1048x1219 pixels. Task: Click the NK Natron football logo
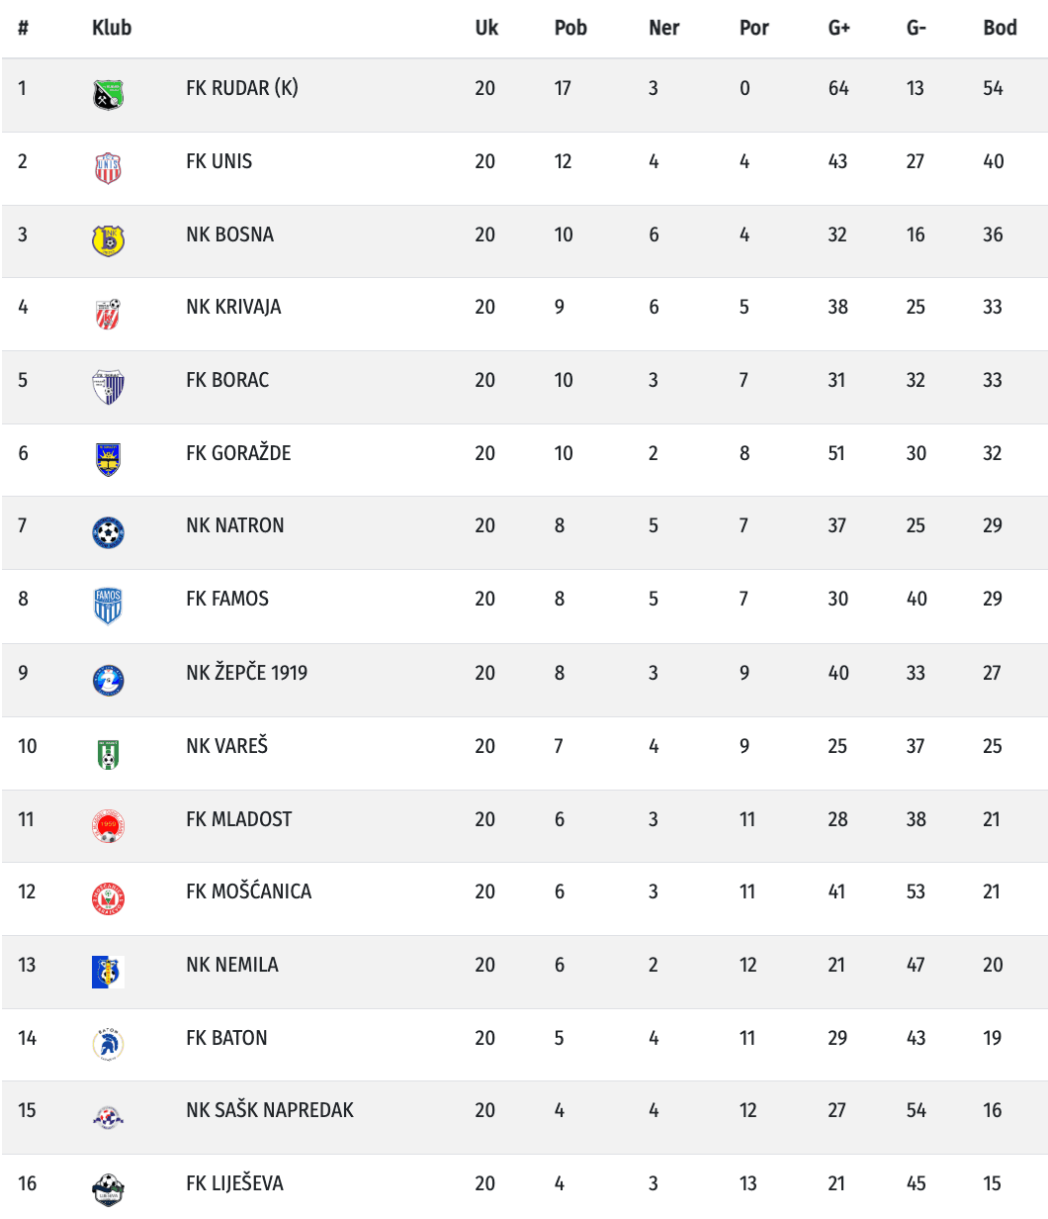pyautogui.click(x=108, y=532)
